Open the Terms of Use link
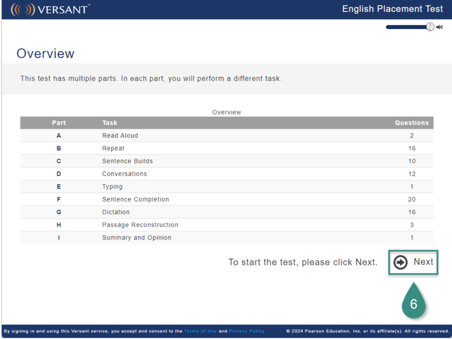Screen dimensions: 452x339 (200, 331)
